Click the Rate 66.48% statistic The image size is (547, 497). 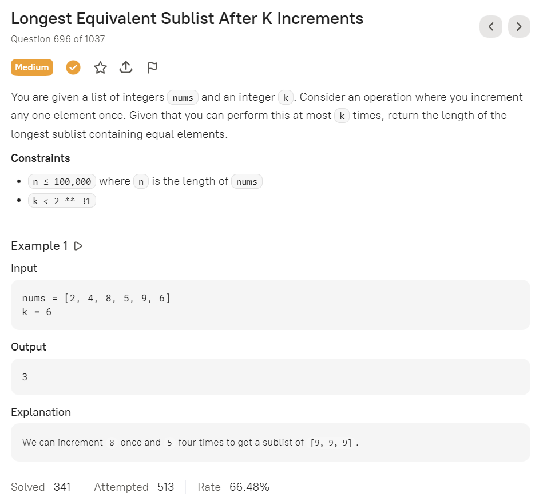233,487
